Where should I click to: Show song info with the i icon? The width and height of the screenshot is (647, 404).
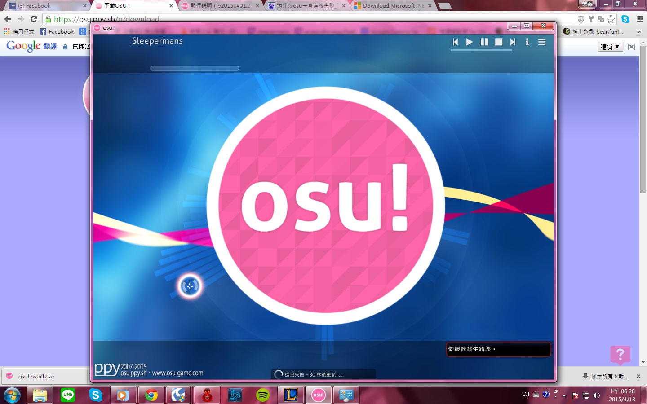[x=527, y=42]
